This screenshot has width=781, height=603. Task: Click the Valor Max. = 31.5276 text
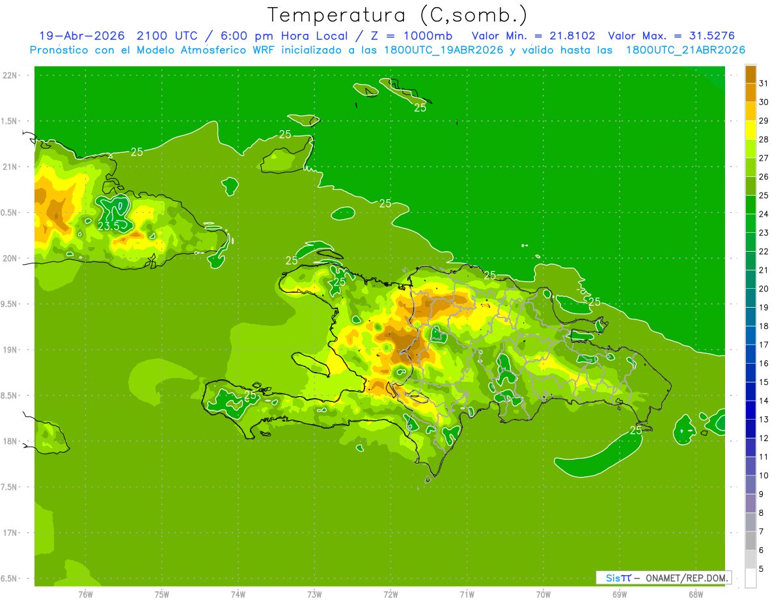[x=671, y=36]
